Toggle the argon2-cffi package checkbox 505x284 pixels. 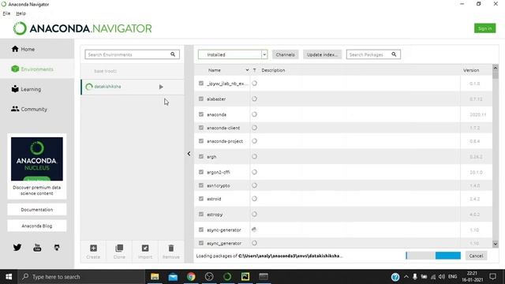(201, 172)
